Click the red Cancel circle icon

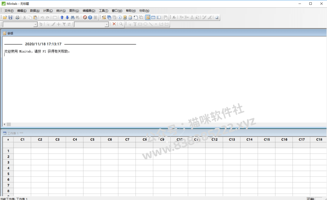[x=85, y=18]
